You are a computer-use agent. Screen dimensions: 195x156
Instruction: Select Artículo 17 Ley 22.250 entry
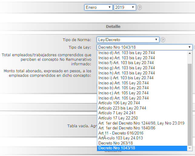[x=118, y=118]
